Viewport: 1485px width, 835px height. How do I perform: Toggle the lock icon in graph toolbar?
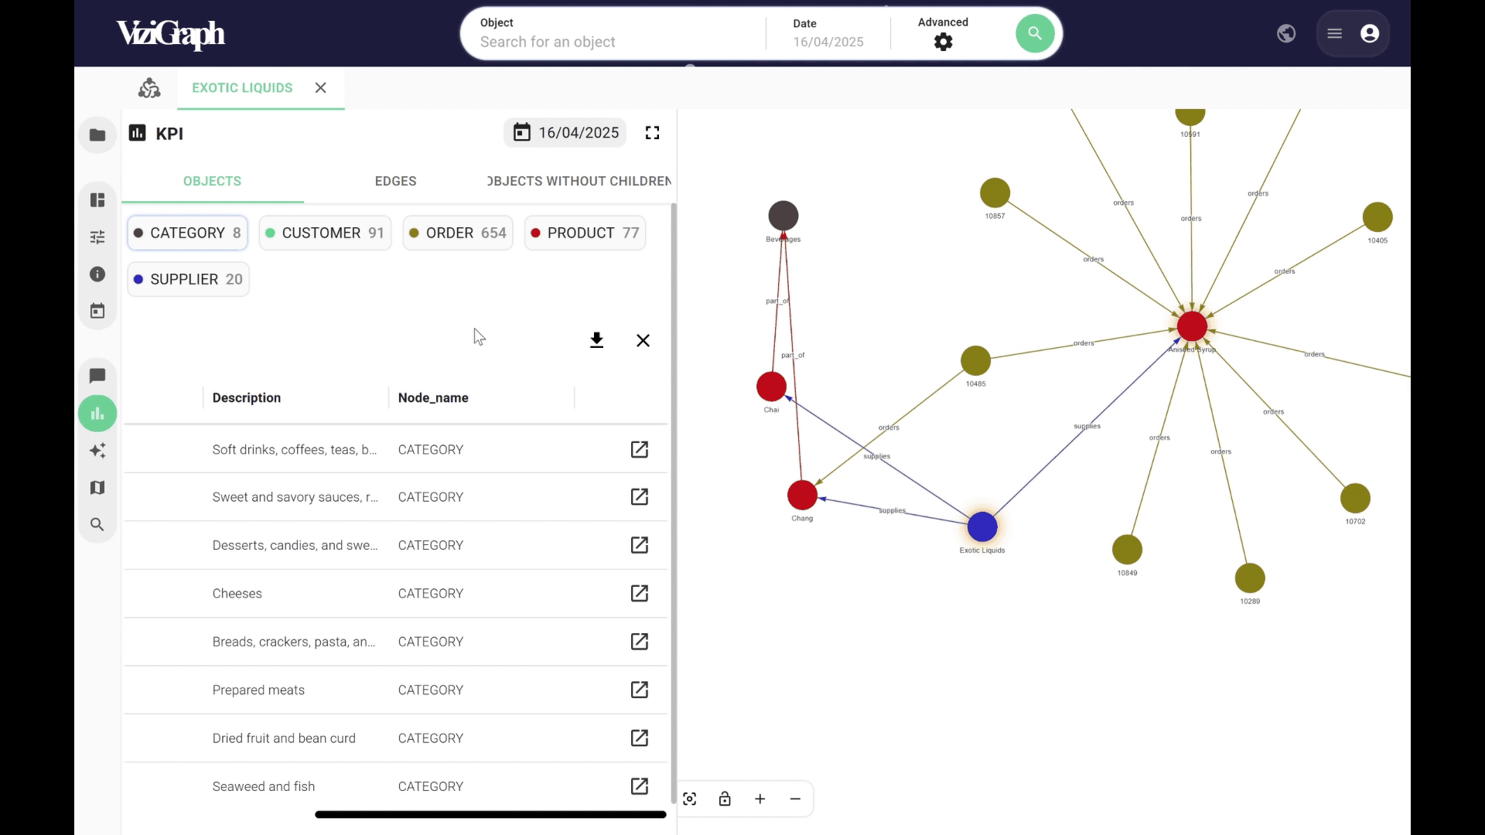click(725, 799)
